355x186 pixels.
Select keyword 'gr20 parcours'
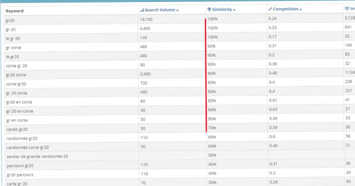pyautogui.click(x=20, y=175)
